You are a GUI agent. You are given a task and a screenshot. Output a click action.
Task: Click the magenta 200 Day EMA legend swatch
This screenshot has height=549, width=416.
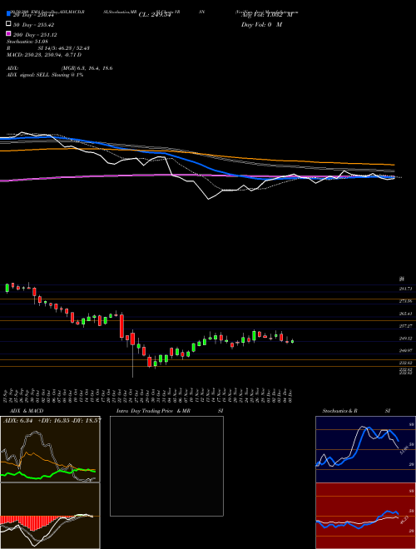pos(8,33)
